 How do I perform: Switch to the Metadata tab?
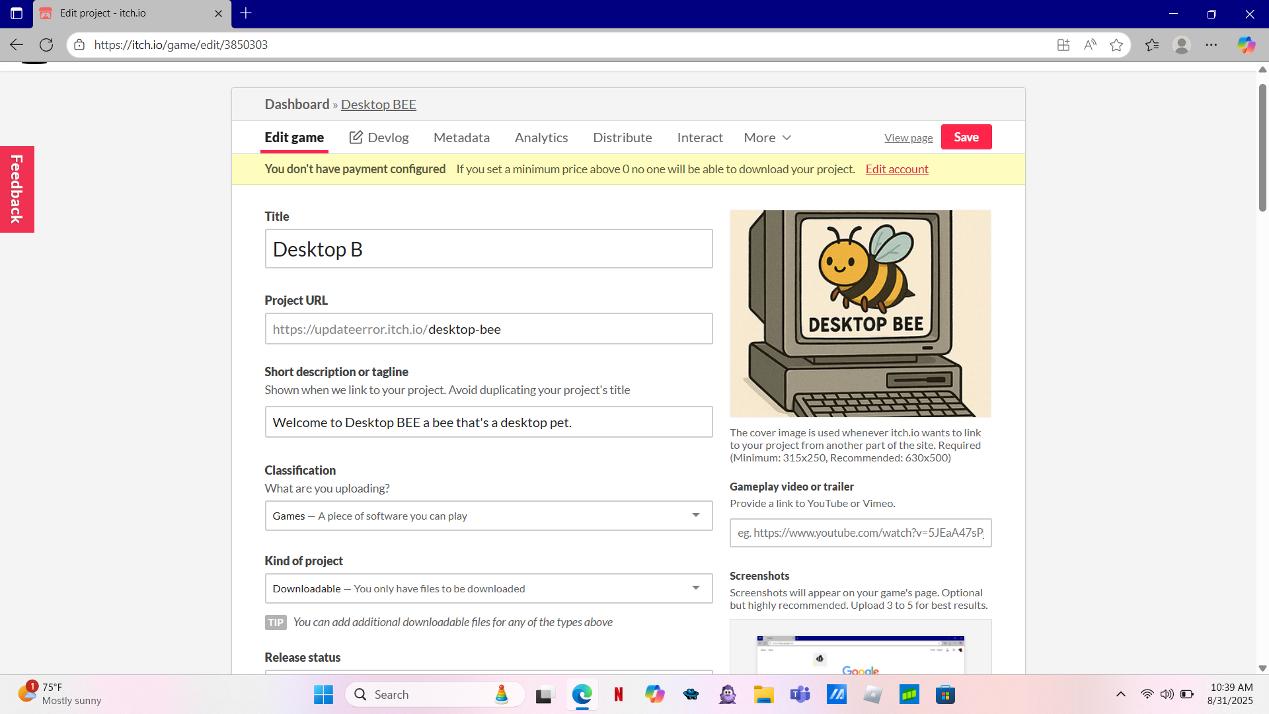tap(461, 138)
